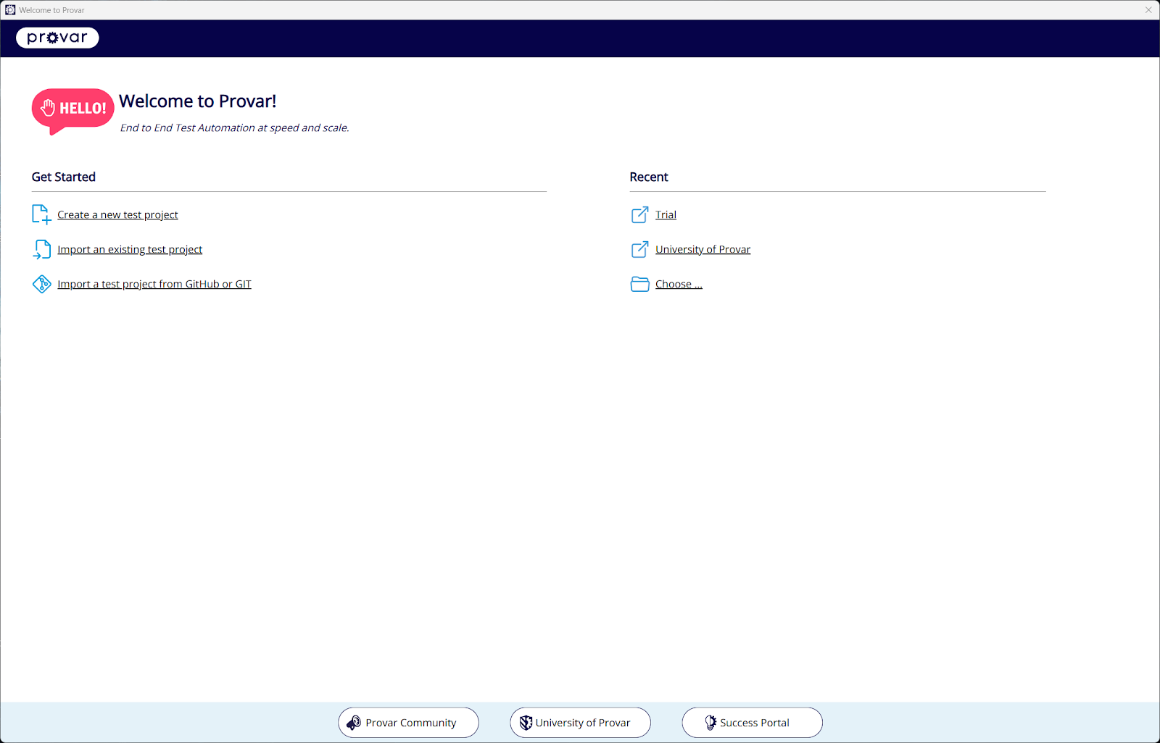Open the Provar Community button
The height and width of the screenshot is (743, 1160).
point(408,723)
